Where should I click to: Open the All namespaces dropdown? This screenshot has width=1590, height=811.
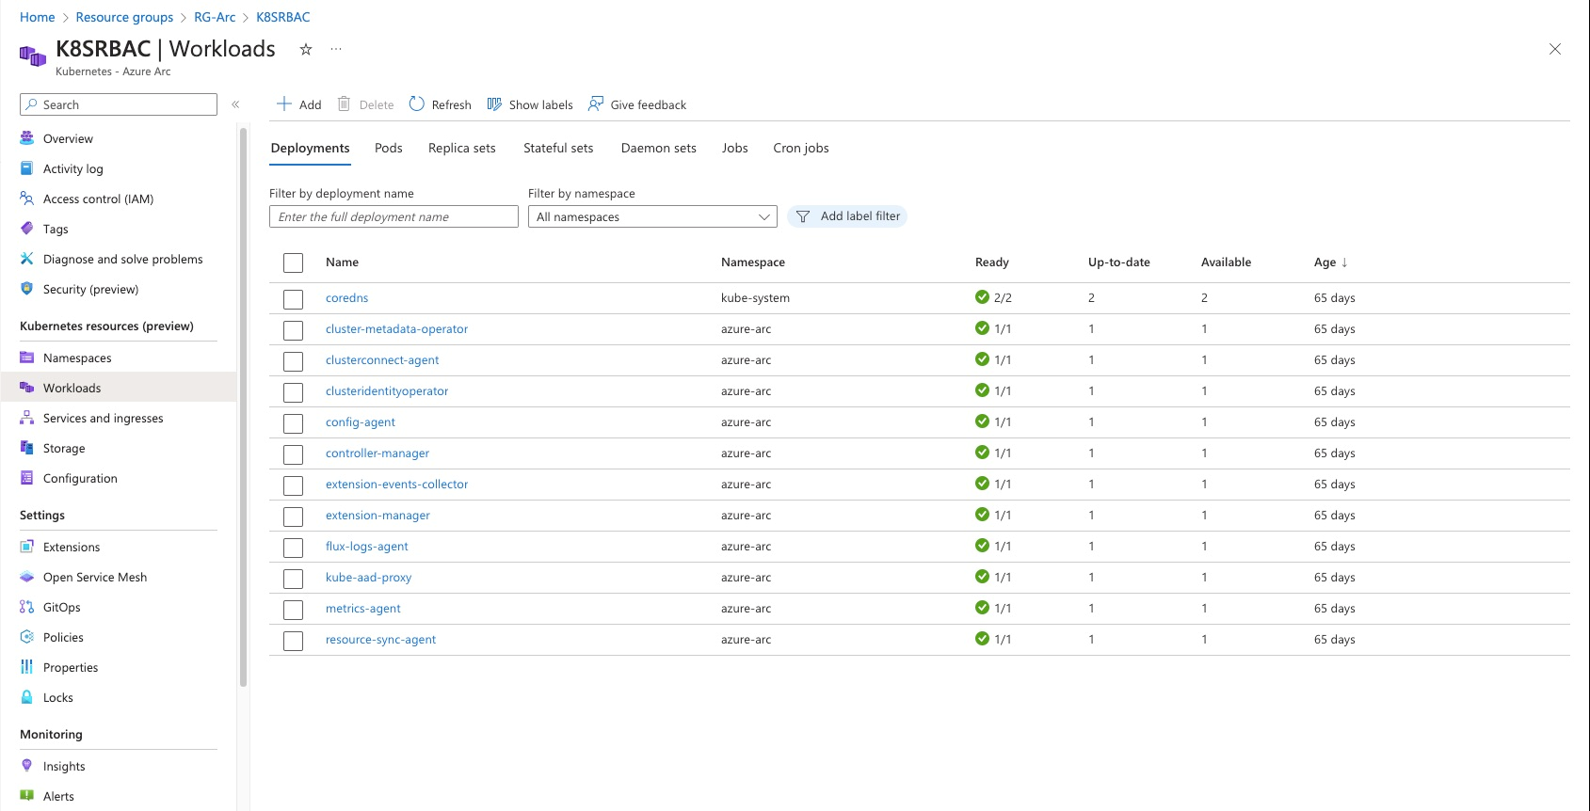[652, 216]
